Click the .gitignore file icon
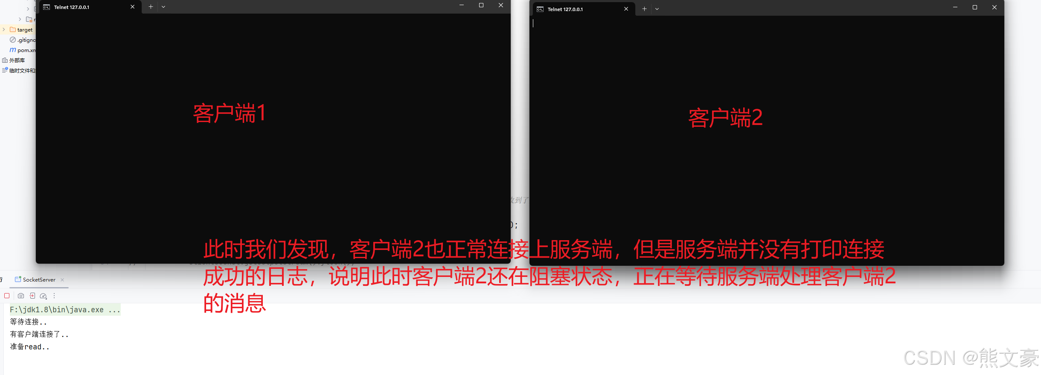The height and width of the screenshot is (375, 1041). (13, 40)
